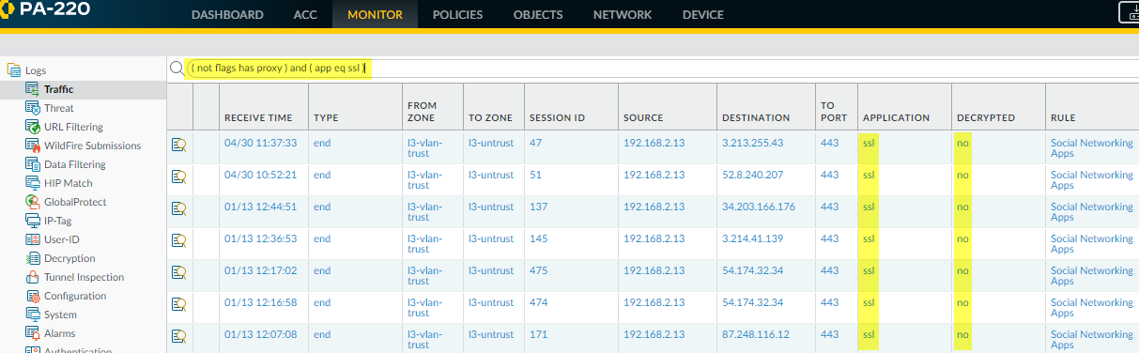Click the URL Filtering icon in sidebar
Image resolution: width=1139 pixels, height=353 pixels.
click(x=33, y=127)
